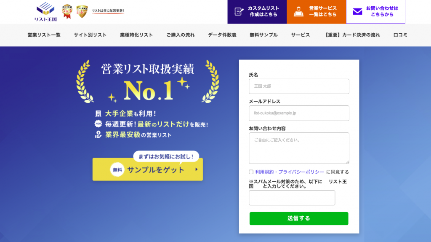431x242 pixels.
Task: Click the 無料 circle badge on sample button
Action: click(x=117, y=169)
